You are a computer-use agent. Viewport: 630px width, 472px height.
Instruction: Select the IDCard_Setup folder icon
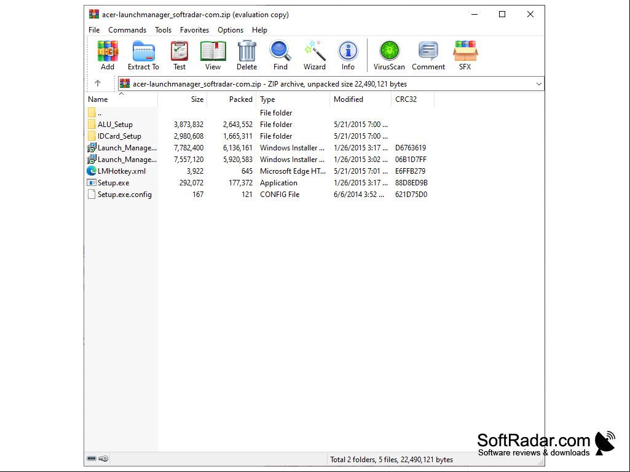pyautogui.click(x=92, y=136)
